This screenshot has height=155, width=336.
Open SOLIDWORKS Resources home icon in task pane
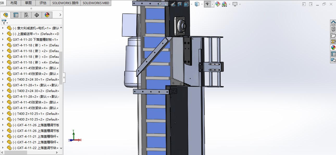(333, 23)
